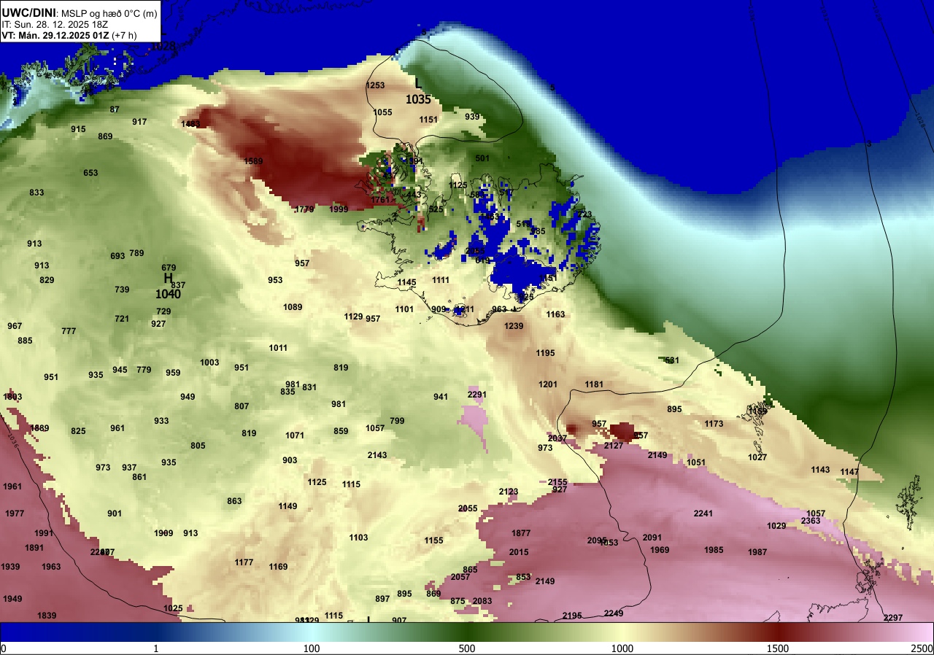Click legend tick label 100
The height and width of the screenshot is (655, 934).
pyautogui.click(x=312, y=648)
